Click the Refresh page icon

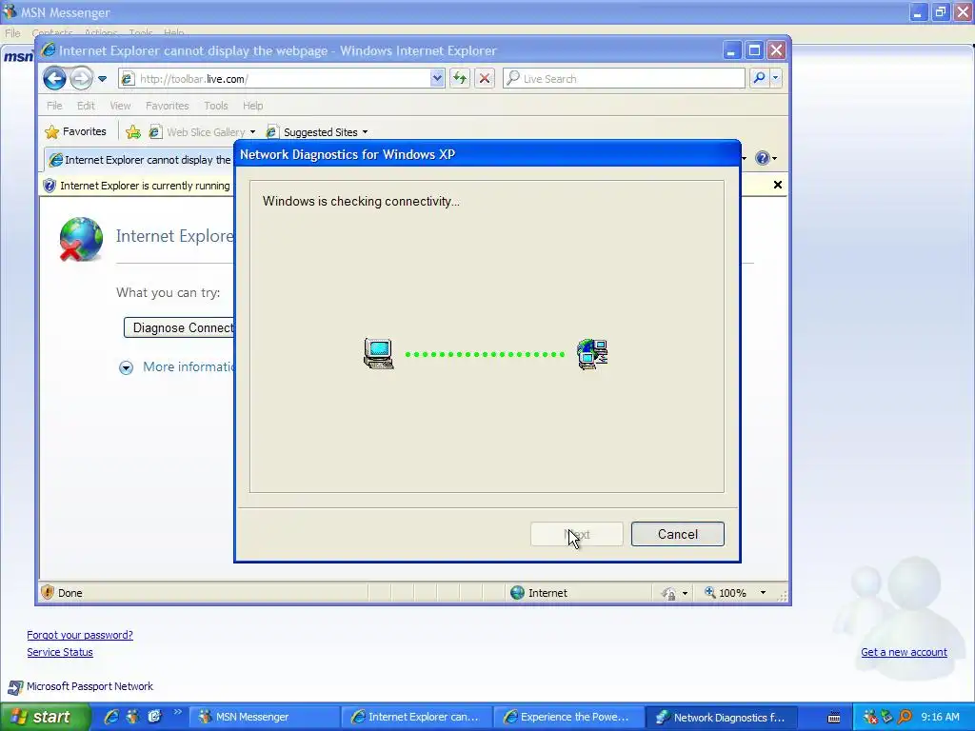[460, 78]
